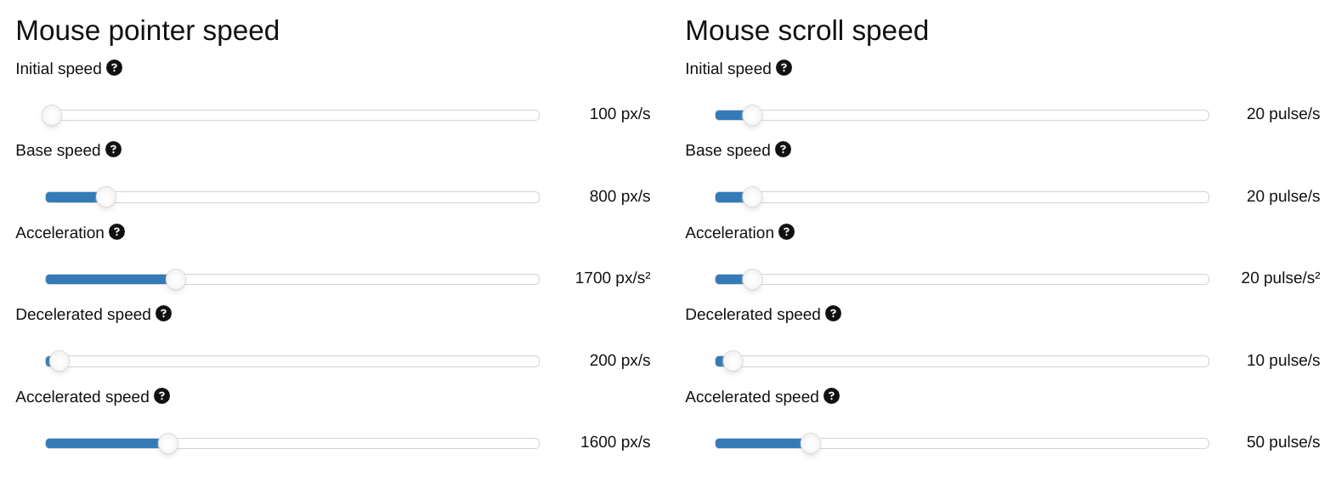Open help for pointer Acceleration
Image resolution: width=1330 pixels, height=477 pixels.
(x=116, y=232)
